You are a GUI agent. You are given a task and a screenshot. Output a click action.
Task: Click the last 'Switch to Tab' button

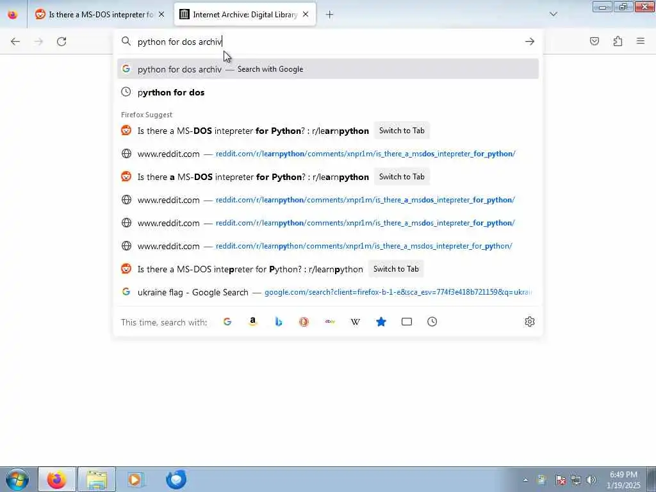(x=396, y=269)
